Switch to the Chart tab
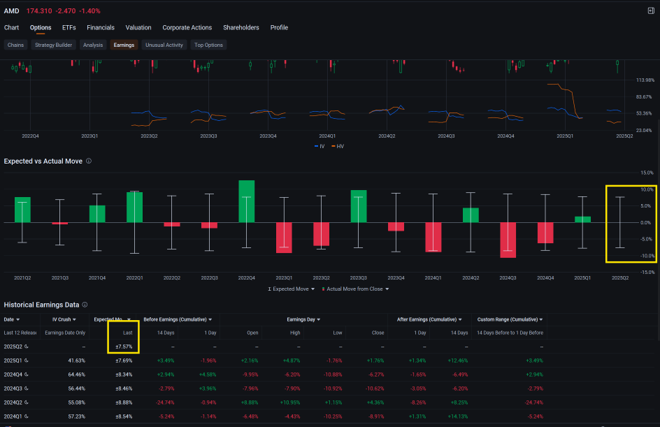This screenshot has width=660, height=427. [11, 27]
